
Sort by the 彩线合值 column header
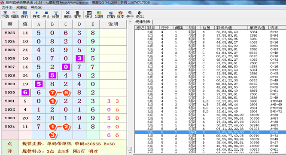coord(231,28)
